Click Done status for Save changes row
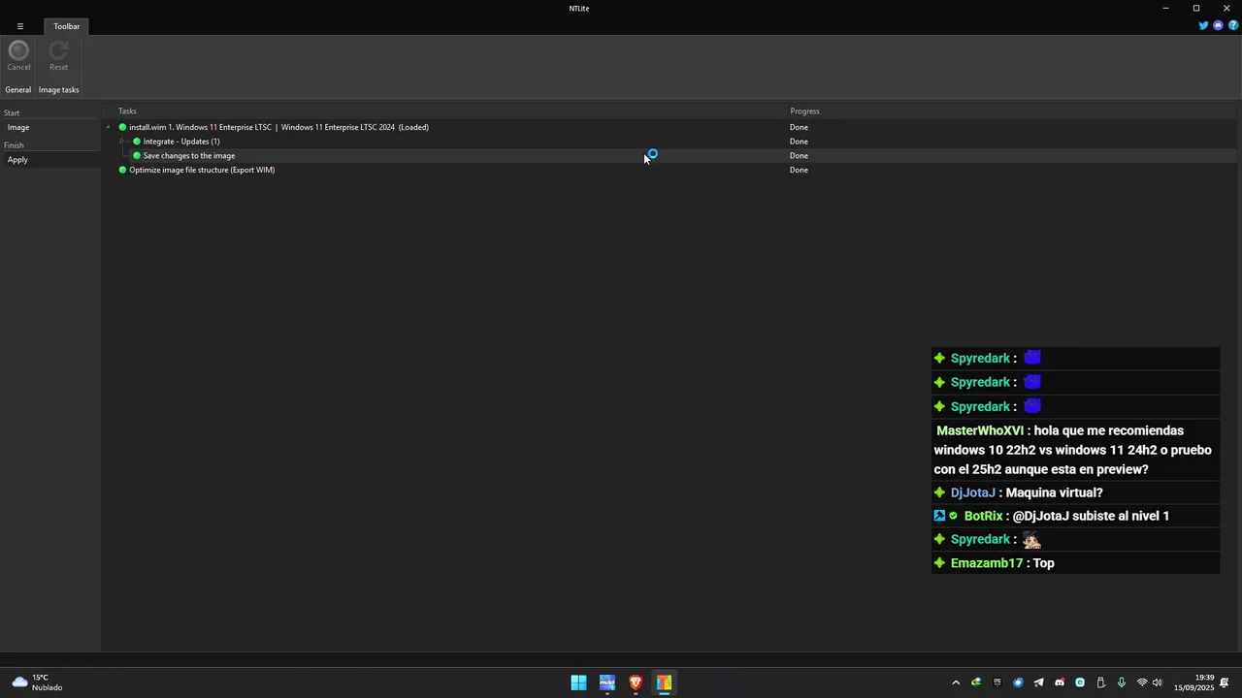 [799, 155]
